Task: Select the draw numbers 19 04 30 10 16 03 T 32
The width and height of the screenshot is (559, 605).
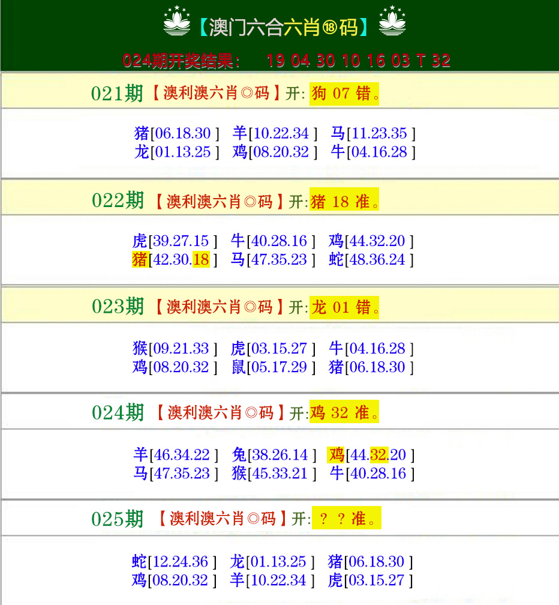Action: point(358,61)
